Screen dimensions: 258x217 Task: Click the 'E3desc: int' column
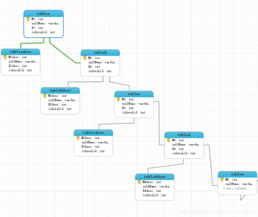(x=91, y=147)
